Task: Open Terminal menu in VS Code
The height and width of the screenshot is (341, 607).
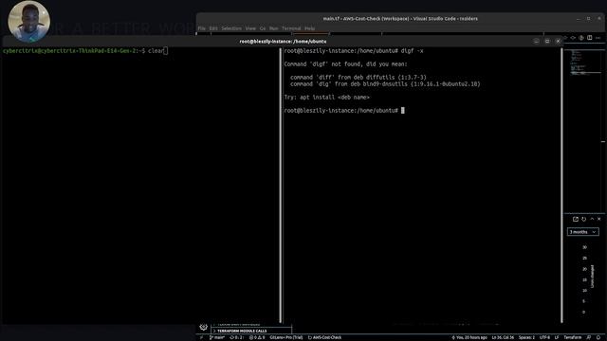Action: [291, 28]
